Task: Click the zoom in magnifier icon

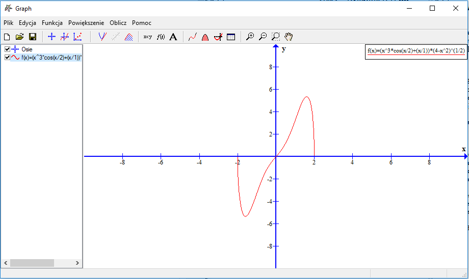Action: [250, 37]
